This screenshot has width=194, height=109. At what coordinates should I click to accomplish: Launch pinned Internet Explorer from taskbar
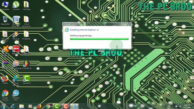[13, 106]
